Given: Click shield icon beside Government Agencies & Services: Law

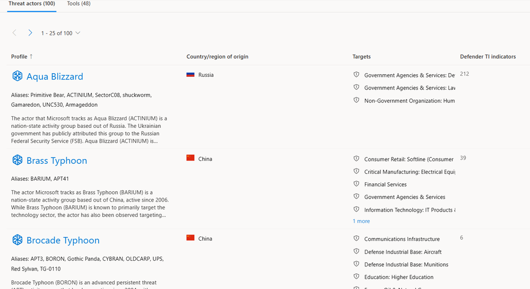Looking at the screenshot, I should coord(357,87).
